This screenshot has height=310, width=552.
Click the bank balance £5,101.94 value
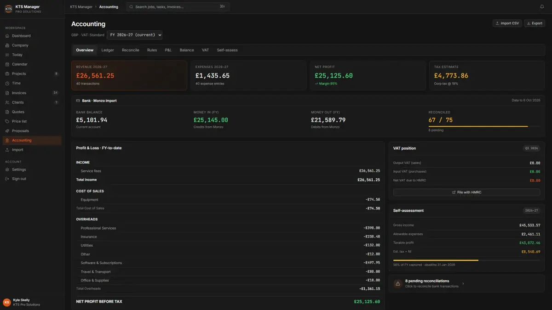pyautogui.click(x=92, y=120)
